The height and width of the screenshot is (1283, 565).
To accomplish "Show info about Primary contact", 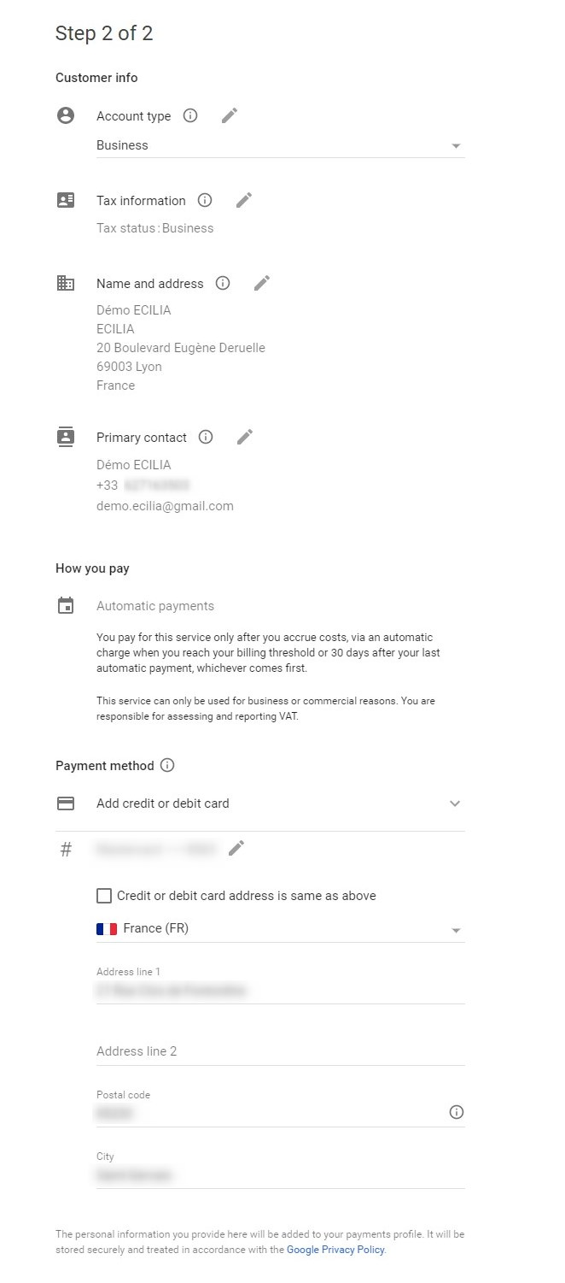I will (206, 437).
